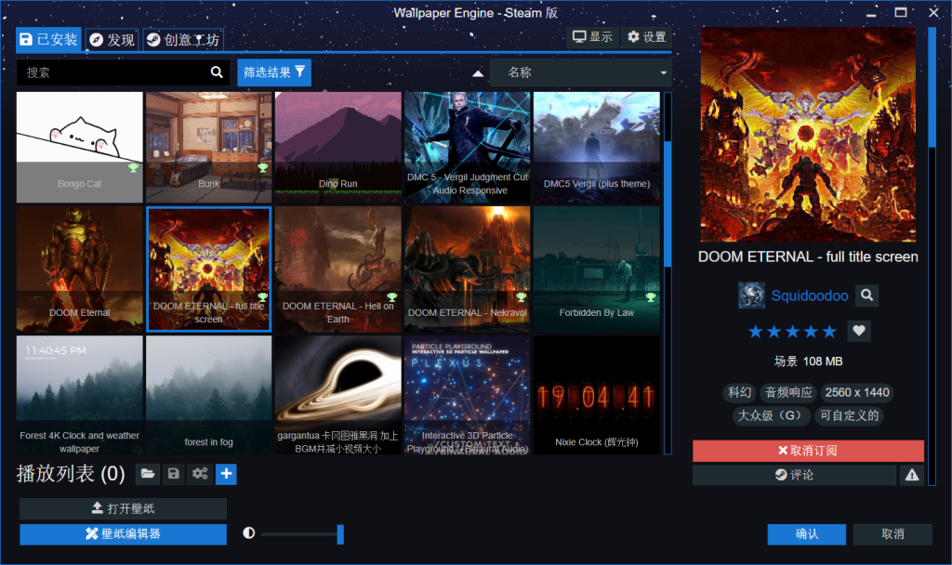Select the Bongo Cat wallpaper thumbnail

point(80,147)
